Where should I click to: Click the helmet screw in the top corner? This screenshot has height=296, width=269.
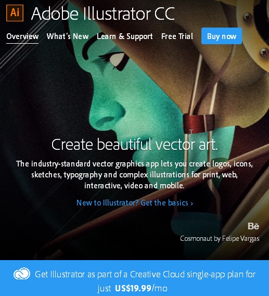point(247,17)
